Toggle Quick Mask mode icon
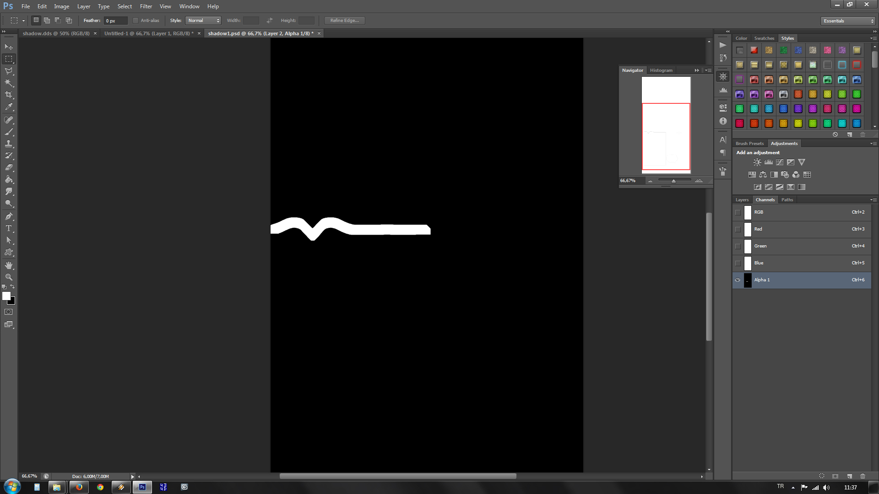Screen dimensions: 879x494 tap(9, 312)
